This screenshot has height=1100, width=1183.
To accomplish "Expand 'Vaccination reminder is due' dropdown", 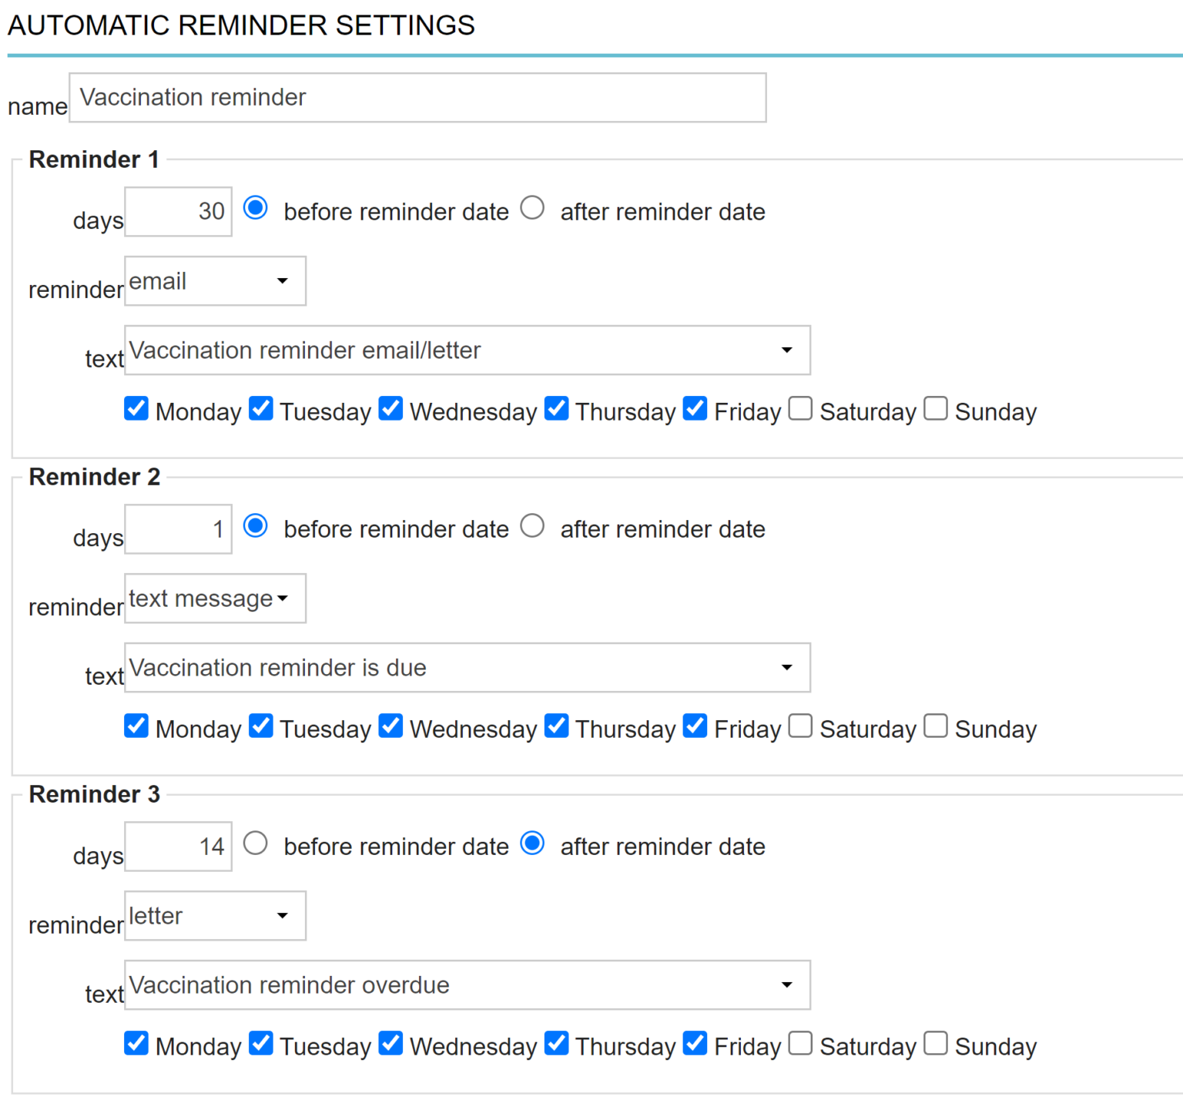I will [467, 668].
